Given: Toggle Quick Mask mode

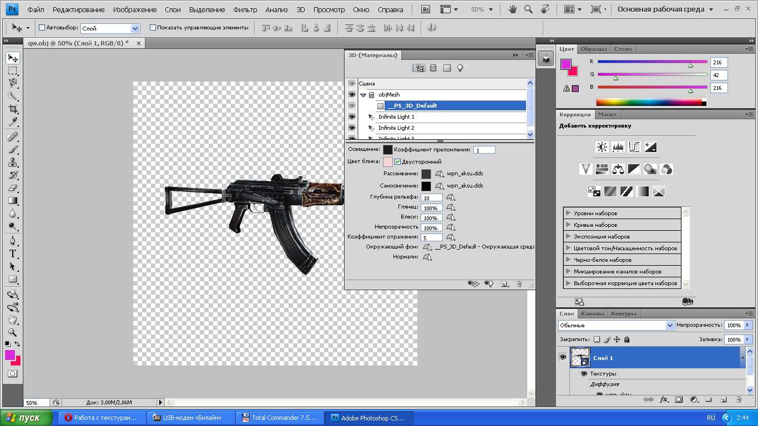Looking at the screenshot, I should pos(13,373).
